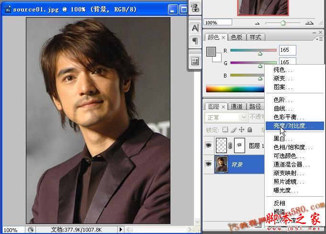
Task: Click the R color slider handle
Action: [x=260, y=54]
